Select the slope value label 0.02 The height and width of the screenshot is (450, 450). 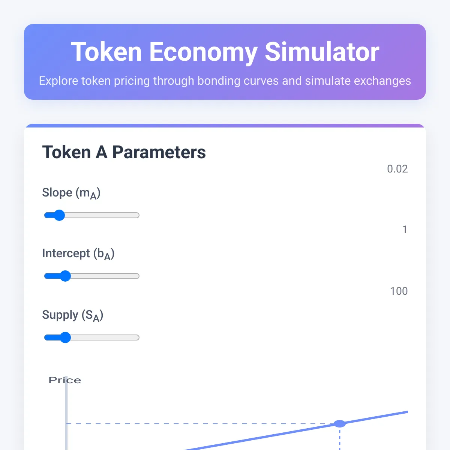[397, 169]
